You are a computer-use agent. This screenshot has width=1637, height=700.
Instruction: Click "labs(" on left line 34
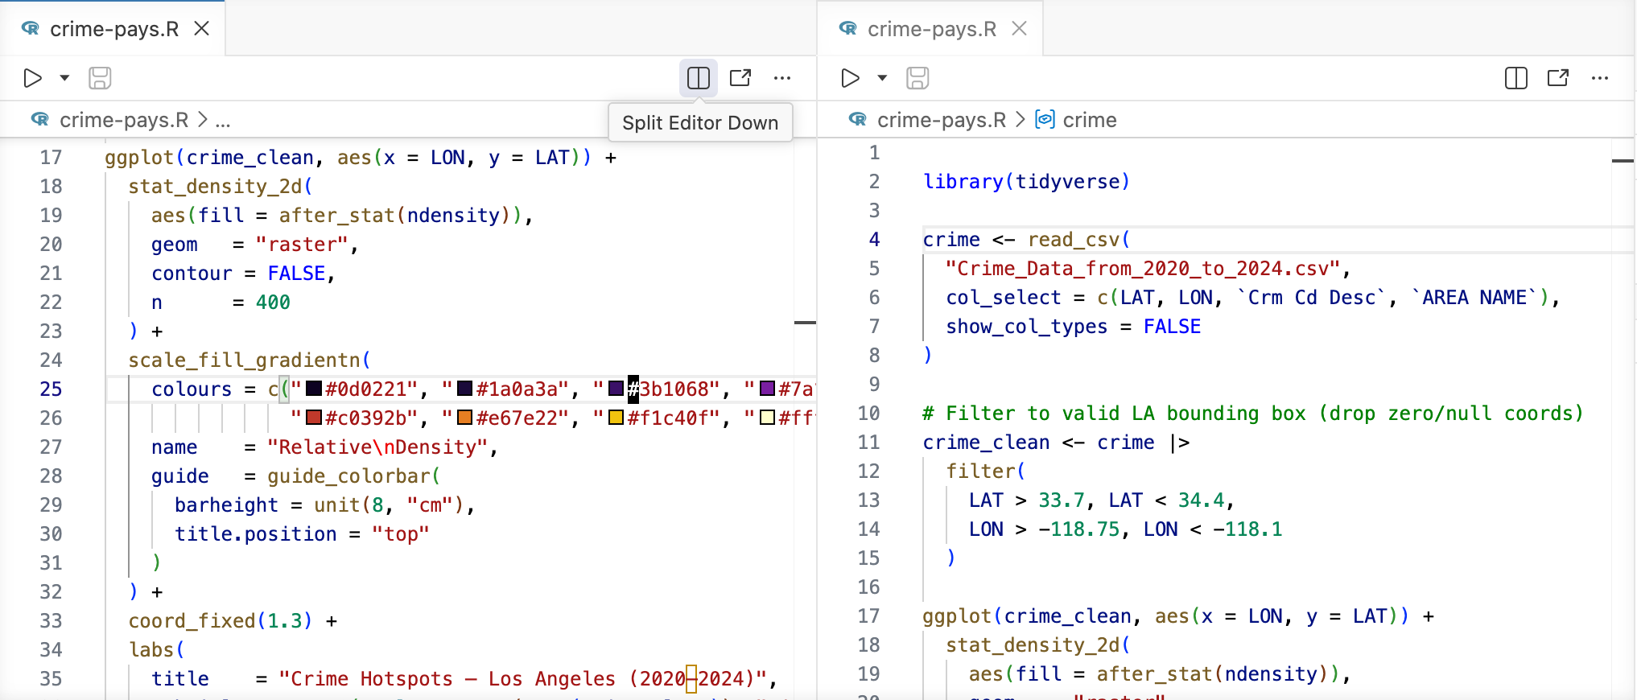point(157,650)
